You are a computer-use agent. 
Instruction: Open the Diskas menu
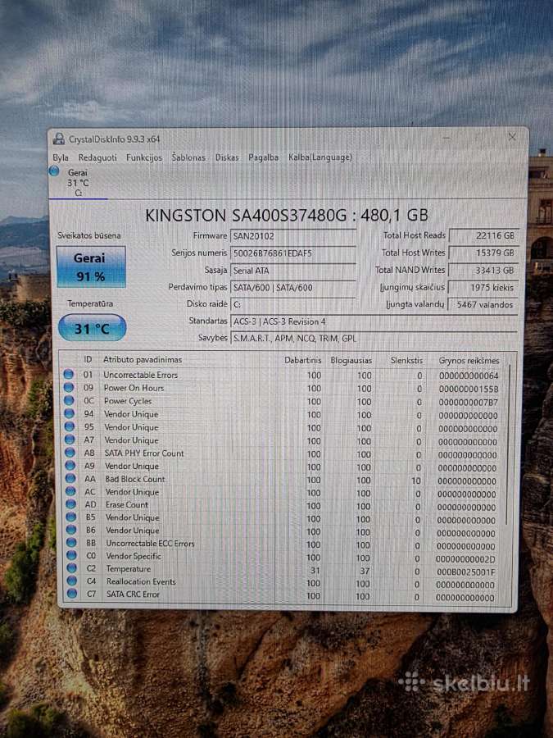227,157
